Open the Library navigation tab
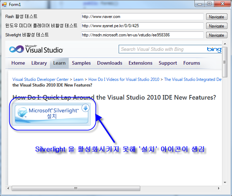Viewport: 232px width, 196px height. pyautogui.click(x=39, y=63)
